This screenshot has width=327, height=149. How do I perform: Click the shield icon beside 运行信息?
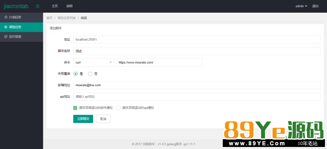(6, 36)
